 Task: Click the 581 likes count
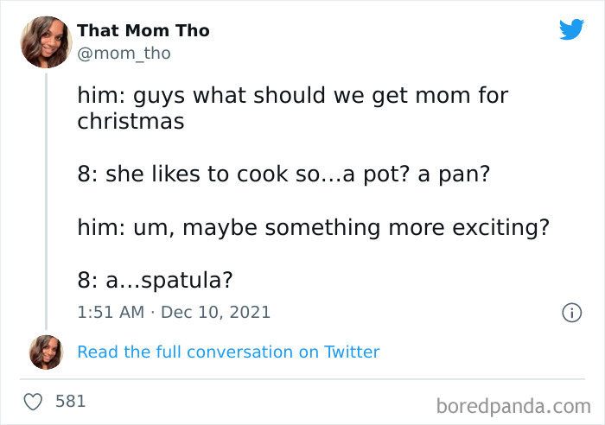70,402
